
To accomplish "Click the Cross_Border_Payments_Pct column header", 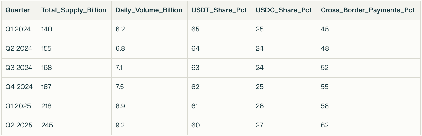I will [x=368, y=10].
